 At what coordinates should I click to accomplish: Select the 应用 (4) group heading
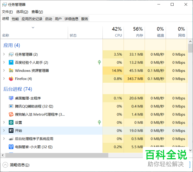point(12,45)
